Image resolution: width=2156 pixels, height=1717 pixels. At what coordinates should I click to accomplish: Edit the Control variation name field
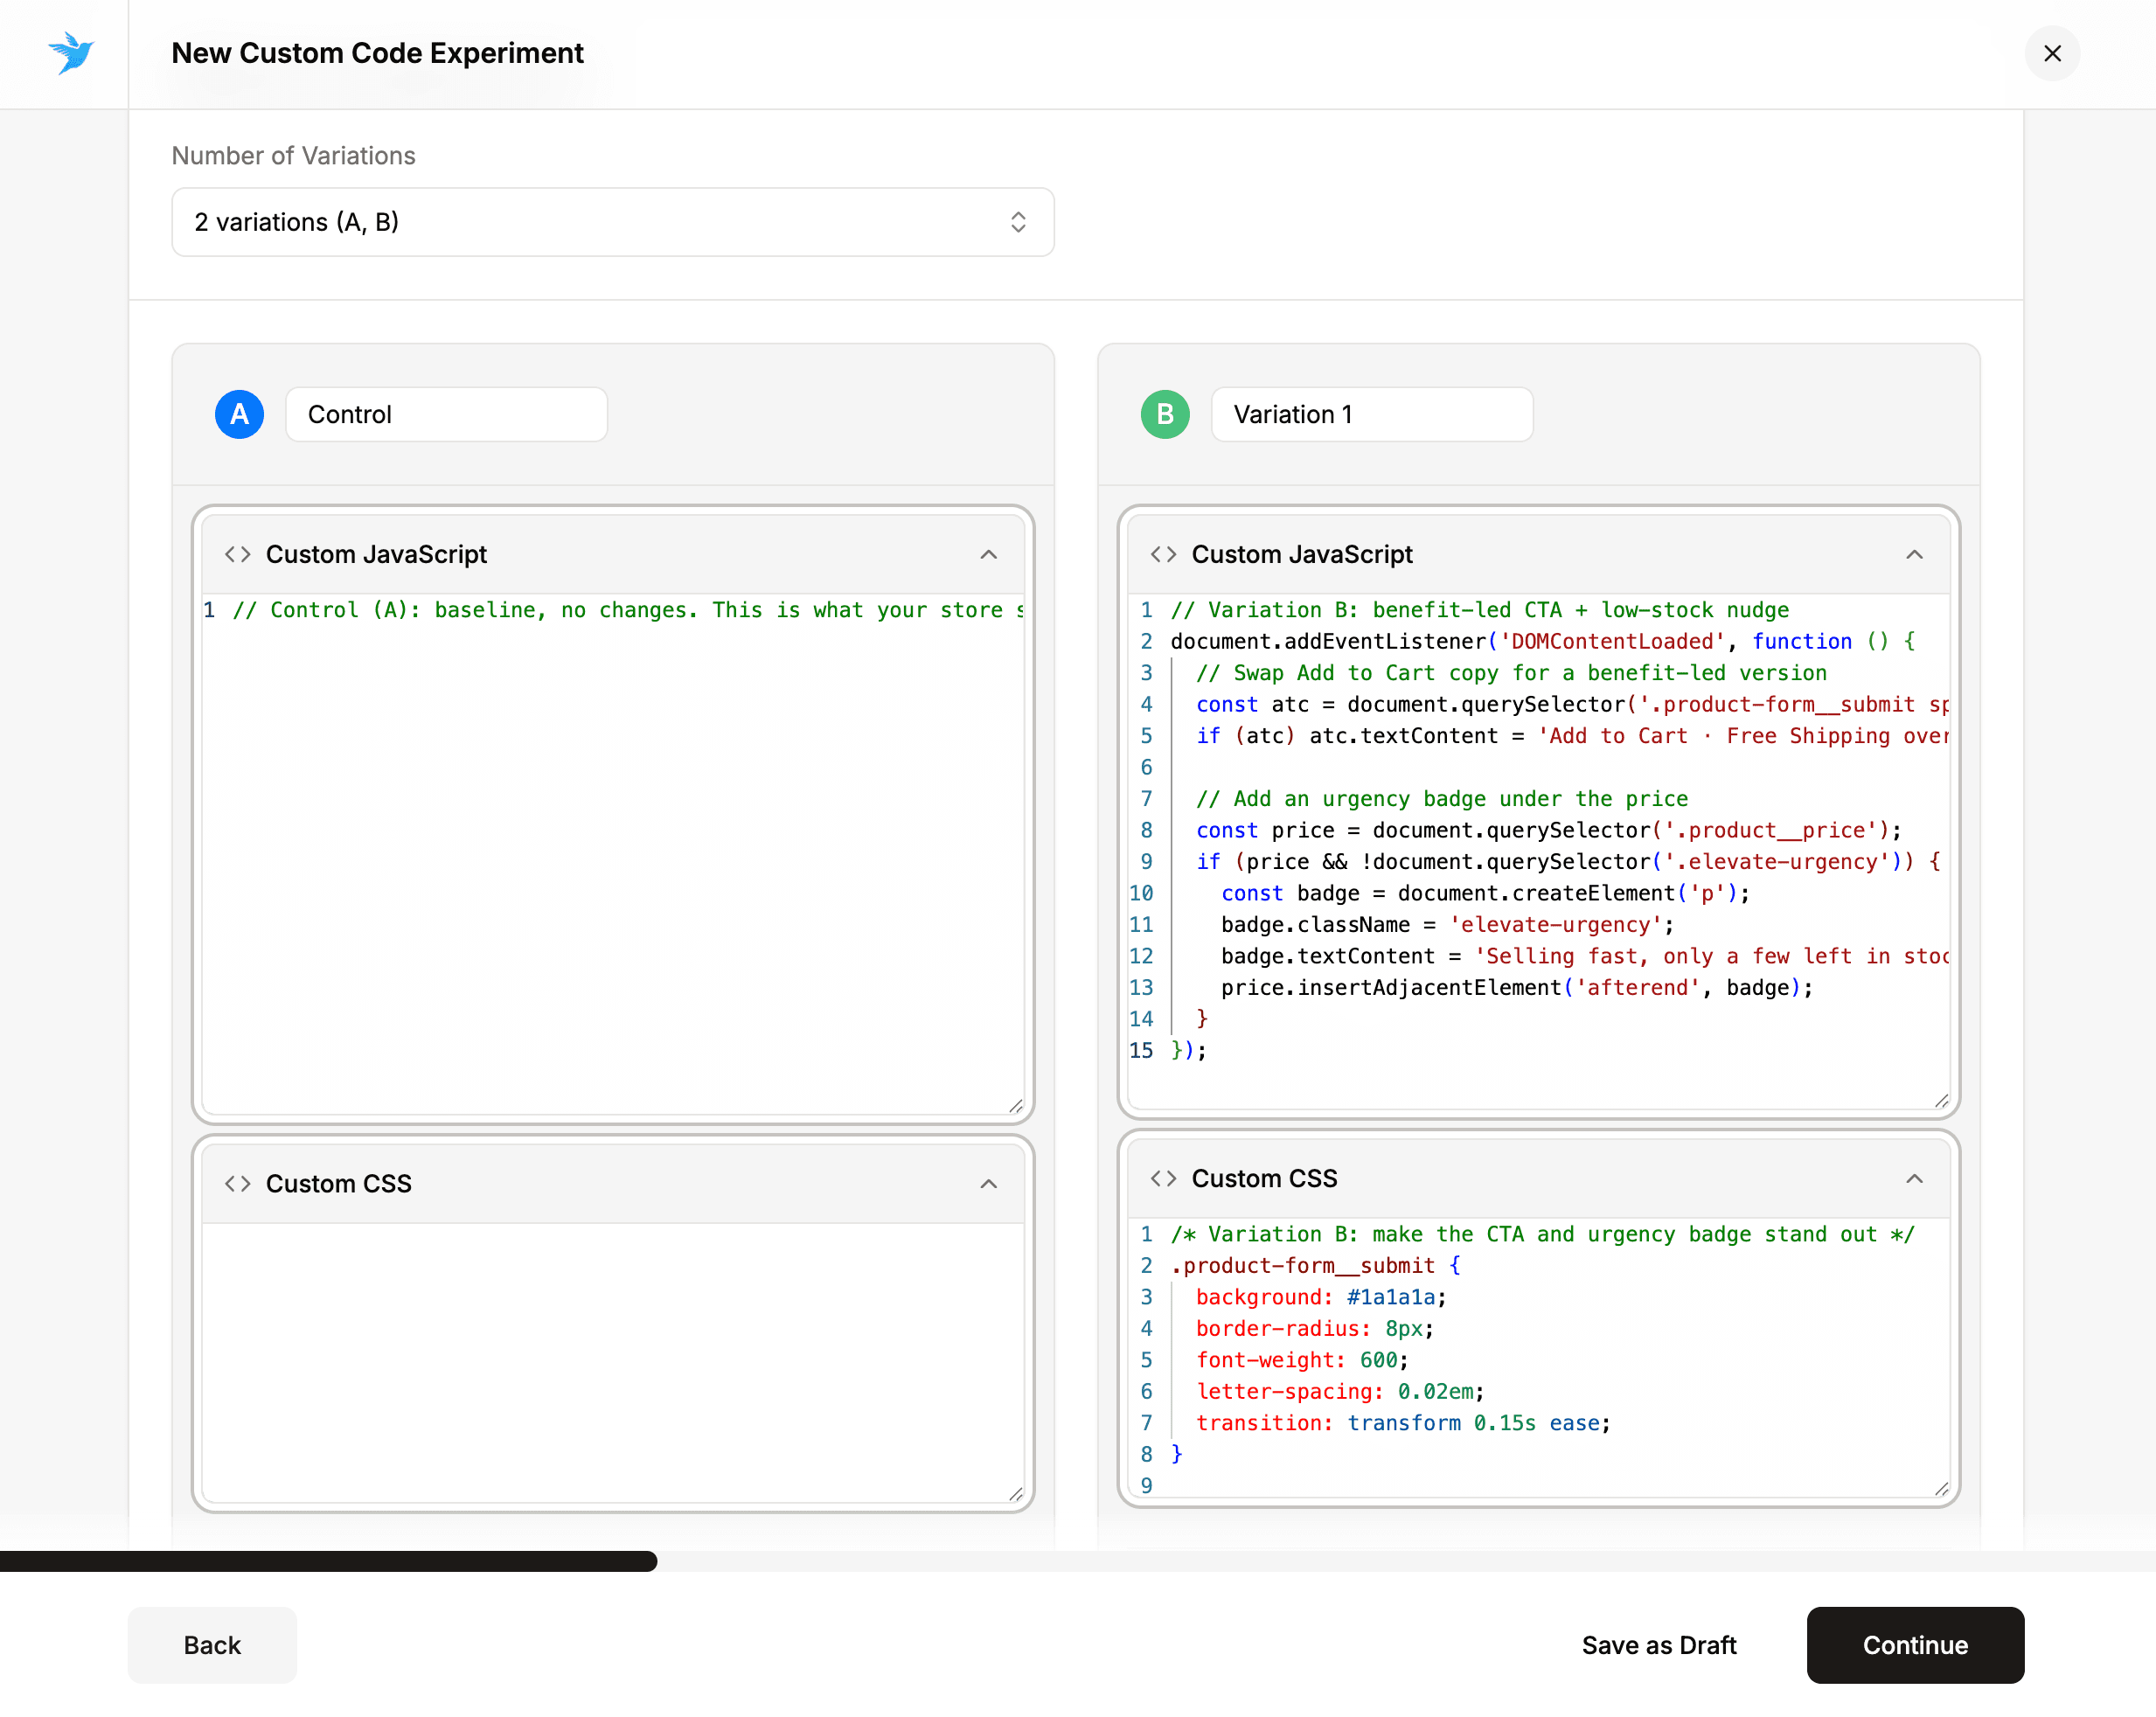coord(446,414)
